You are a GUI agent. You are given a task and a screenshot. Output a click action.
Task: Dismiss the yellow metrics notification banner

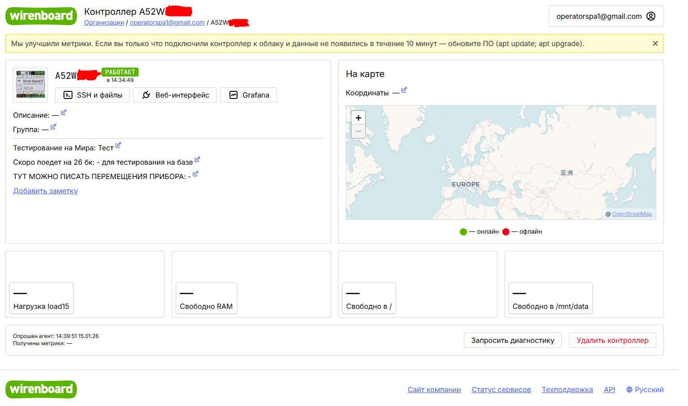[655, 43]
